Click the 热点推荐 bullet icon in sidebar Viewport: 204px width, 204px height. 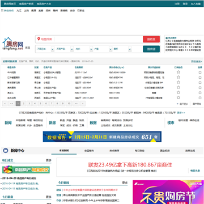point(167,38)
